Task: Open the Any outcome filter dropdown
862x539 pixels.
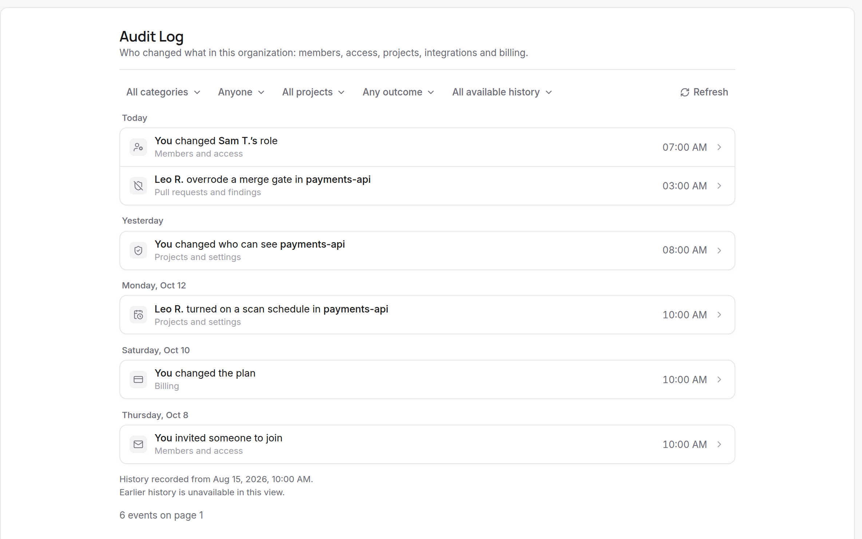Action: [398, 92]
